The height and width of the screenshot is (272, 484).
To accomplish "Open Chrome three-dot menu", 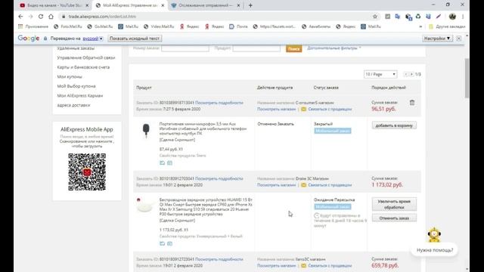I will point(463,17).
